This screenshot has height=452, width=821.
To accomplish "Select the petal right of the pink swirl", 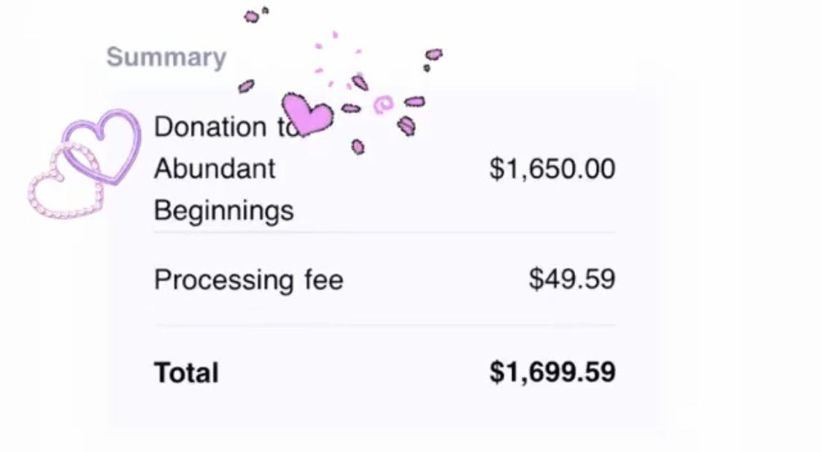I will pyautogui.click(x=415, y=101).
